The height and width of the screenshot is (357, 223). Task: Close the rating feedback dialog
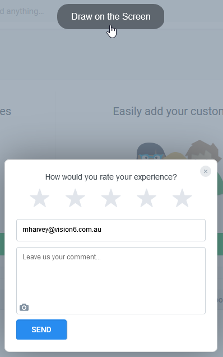coord(206,171)
